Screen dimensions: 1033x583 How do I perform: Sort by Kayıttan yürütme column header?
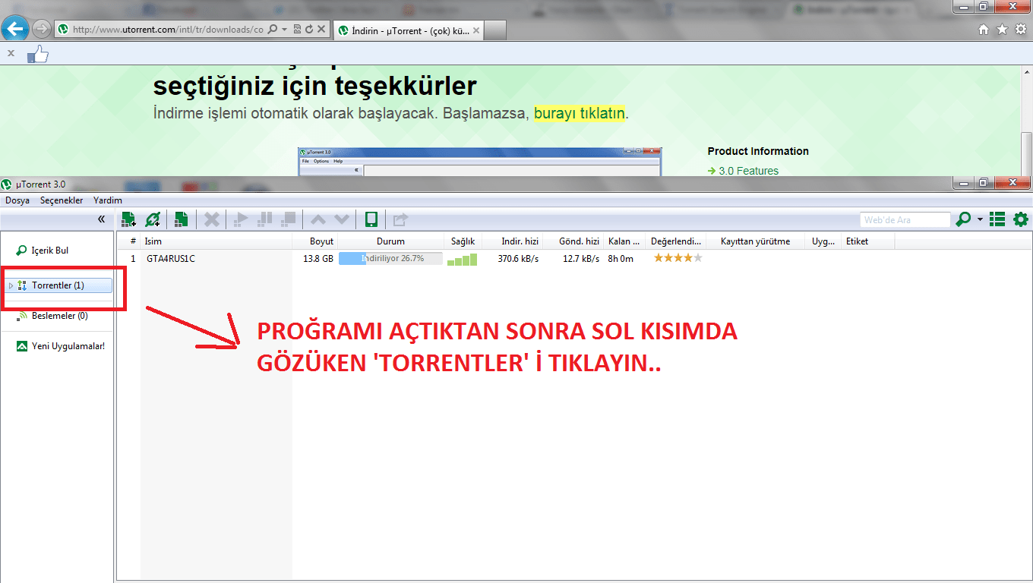click(x=755, y=241)
